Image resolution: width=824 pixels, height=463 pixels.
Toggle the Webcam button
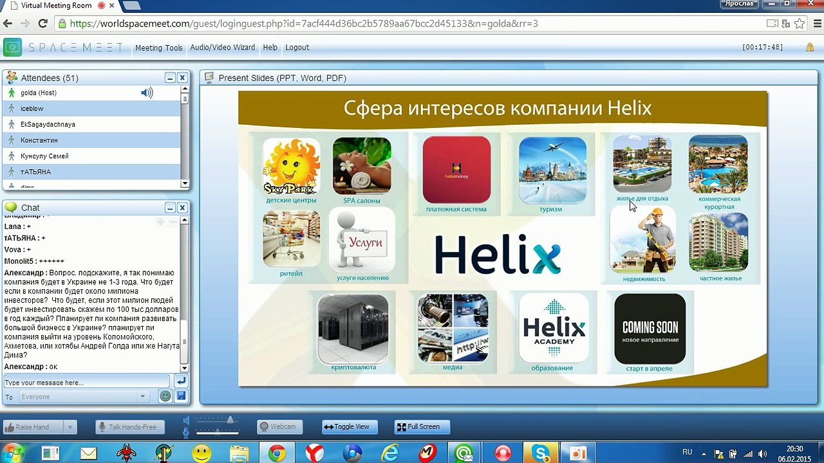[280, 427]
